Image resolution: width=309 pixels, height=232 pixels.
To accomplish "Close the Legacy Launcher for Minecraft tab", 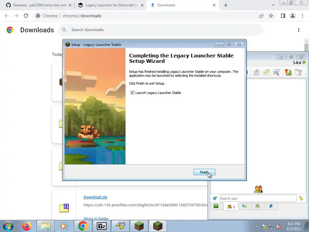I will pos(142,5).
